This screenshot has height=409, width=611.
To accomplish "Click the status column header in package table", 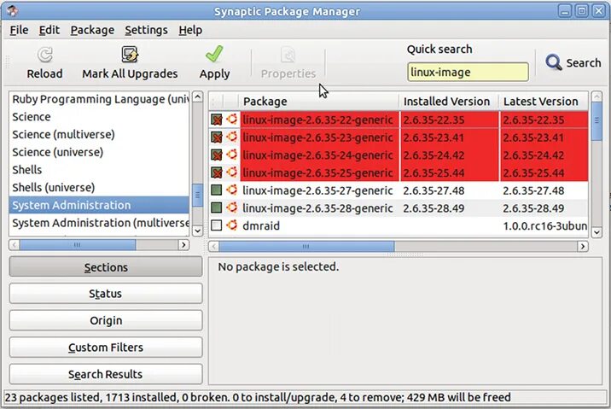I will click(216, 102).
